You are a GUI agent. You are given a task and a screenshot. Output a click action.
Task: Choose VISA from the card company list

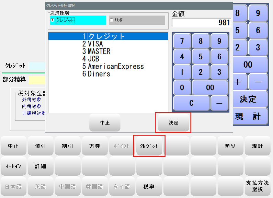95,44
